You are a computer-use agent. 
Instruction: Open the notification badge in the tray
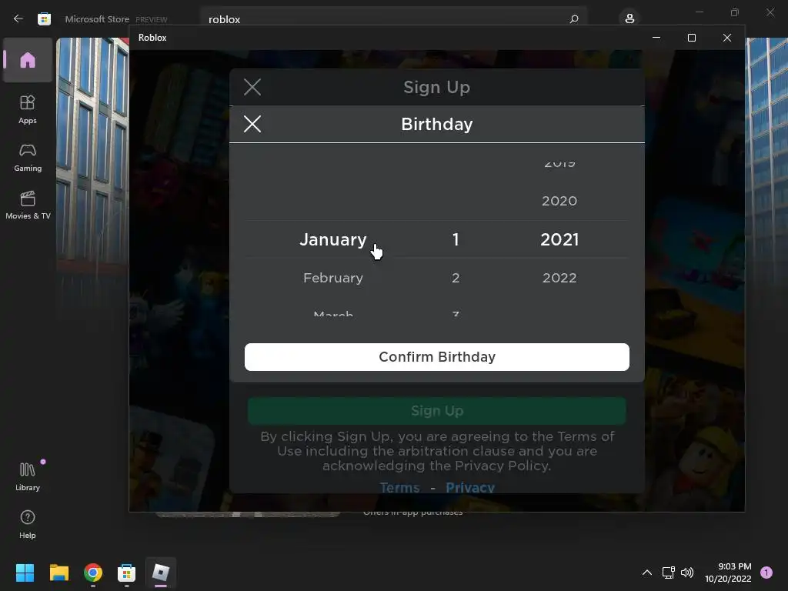click(766, 573)
